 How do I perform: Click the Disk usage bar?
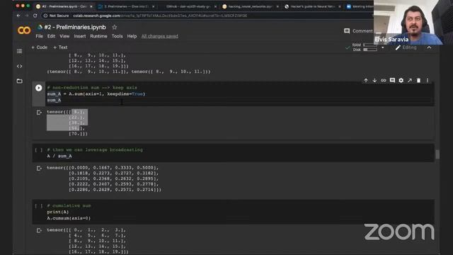click(x=370, y=50)
